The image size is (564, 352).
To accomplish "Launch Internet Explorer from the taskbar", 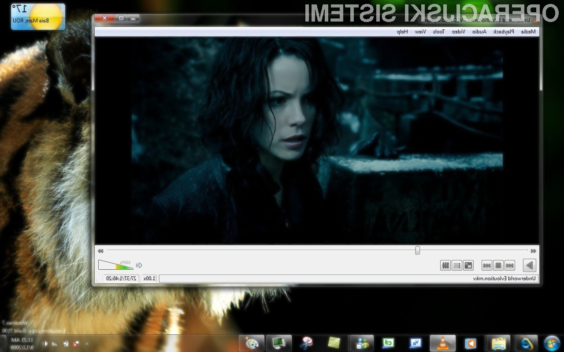I will tap(526, 343).
